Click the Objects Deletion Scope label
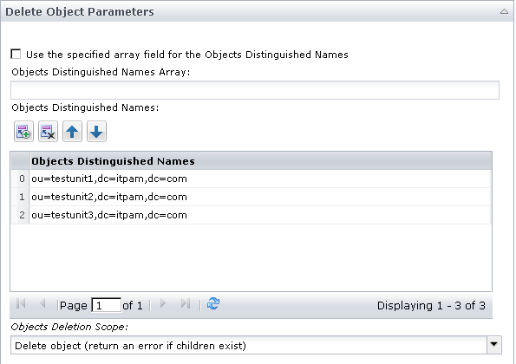The width and height of the screenshot is (516, 364). (69, 327)
